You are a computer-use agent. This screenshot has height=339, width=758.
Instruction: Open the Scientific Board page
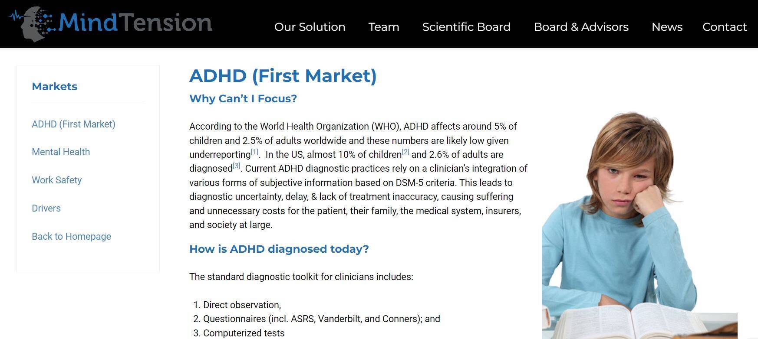466,27
